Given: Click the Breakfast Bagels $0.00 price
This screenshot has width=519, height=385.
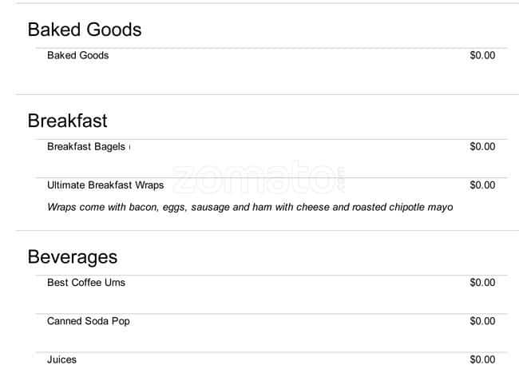Looking at the screenshot, I should click(x=482, y=147).
